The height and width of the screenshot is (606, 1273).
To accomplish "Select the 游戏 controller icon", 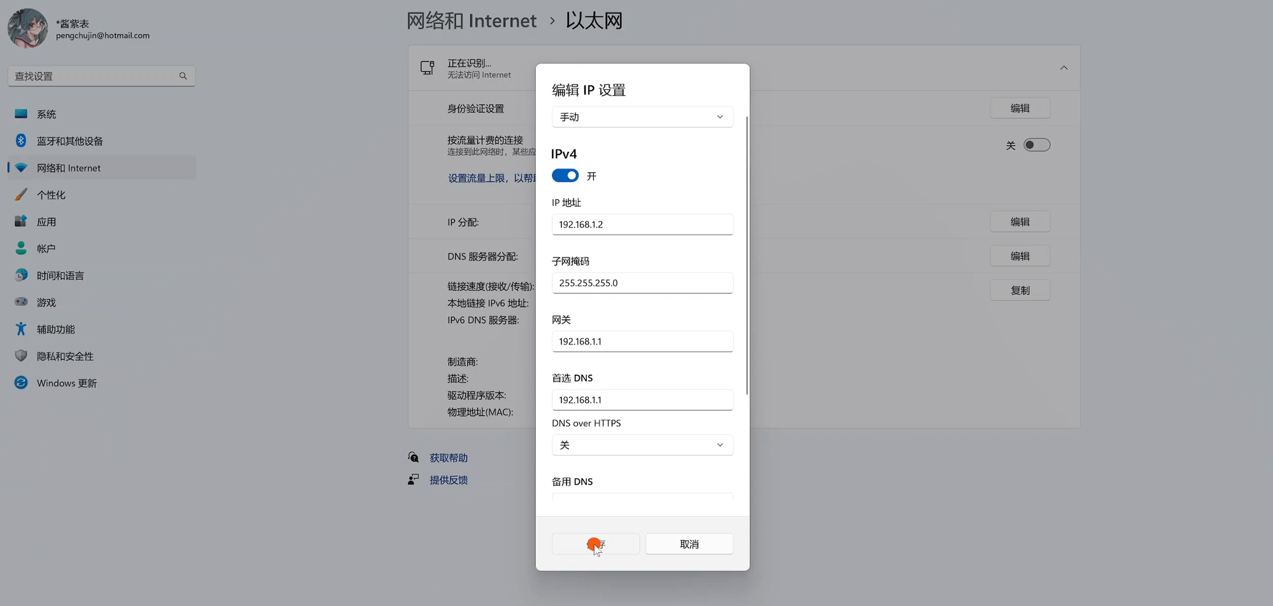I will (x=21, y=302).
